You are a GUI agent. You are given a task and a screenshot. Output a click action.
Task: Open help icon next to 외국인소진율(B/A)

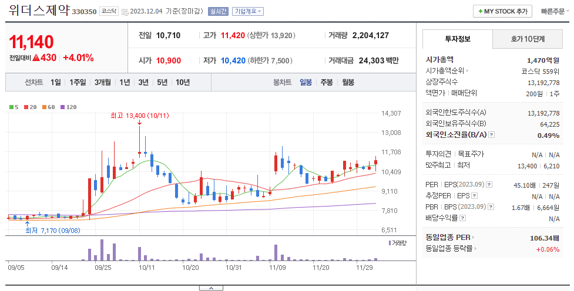[492, 135]
